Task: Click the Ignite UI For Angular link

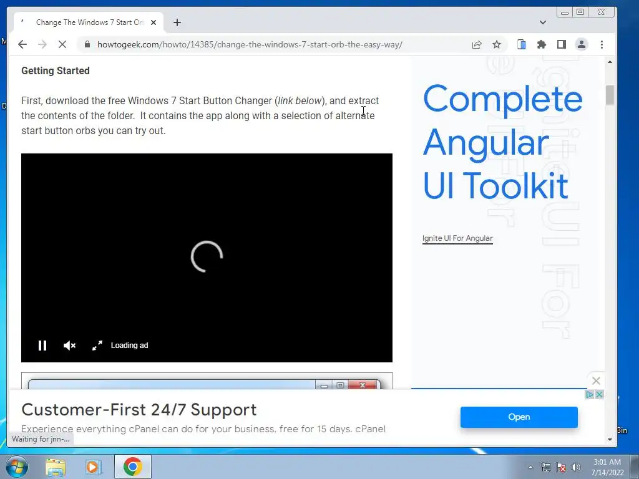Action: click(457, 238)
